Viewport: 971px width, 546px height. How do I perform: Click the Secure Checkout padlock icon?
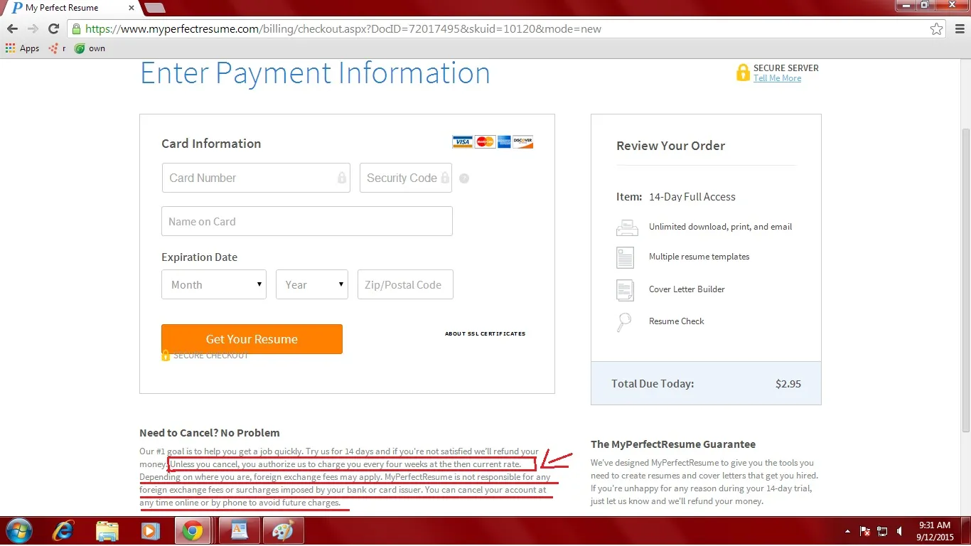pyautogui.click(x=165, y=355)
